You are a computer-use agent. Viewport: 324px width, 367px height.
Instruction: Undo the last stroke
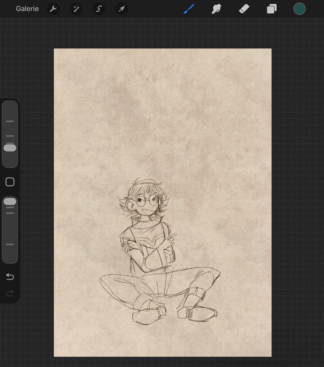tap(10, 277)
